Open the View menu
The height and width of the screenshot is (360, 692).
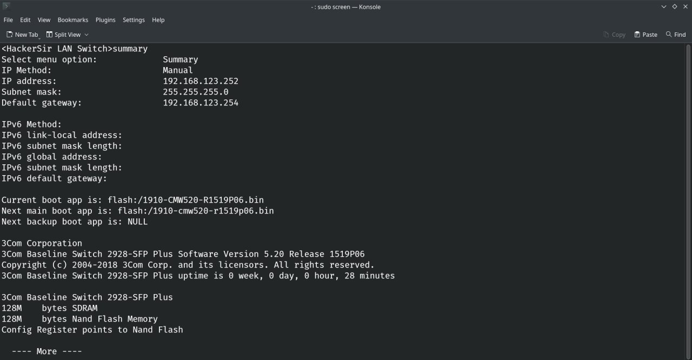[44, 20]
